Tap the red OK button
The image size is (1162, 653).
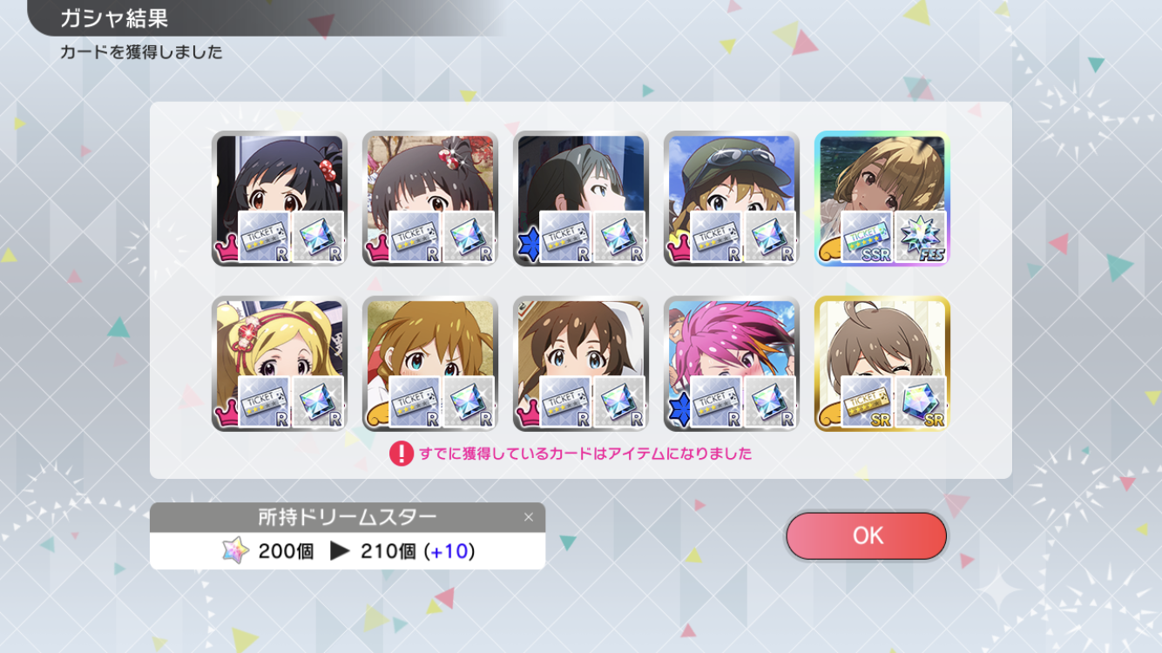[866, 535]
